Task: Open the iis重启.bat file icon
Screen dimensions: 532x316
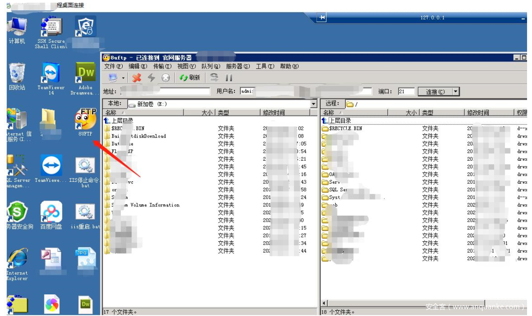Action: 85,216
